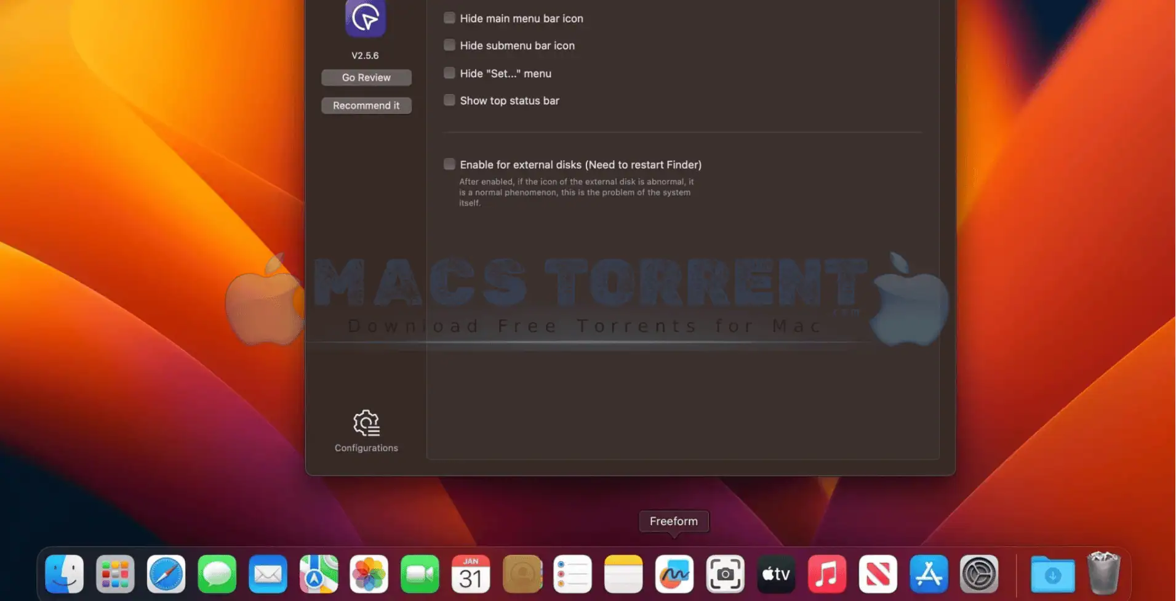
Task: Enable Hide main menu bar icon
Action: (x=450, y=18)
